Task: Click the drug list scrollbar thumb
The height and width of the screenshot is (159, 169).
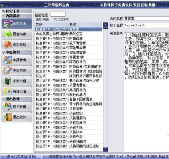Action: pyautogui.click(x=105, y=28)
